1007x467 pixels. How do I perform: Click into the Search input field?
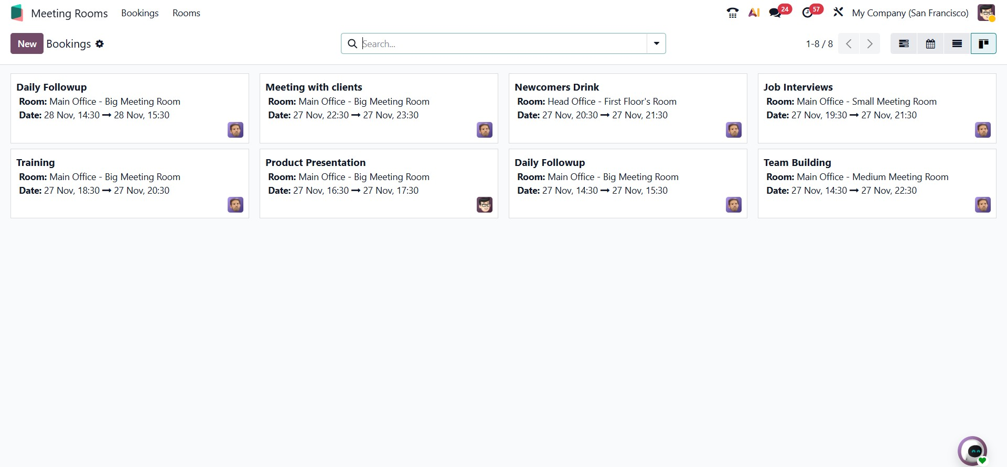point(504,44)
